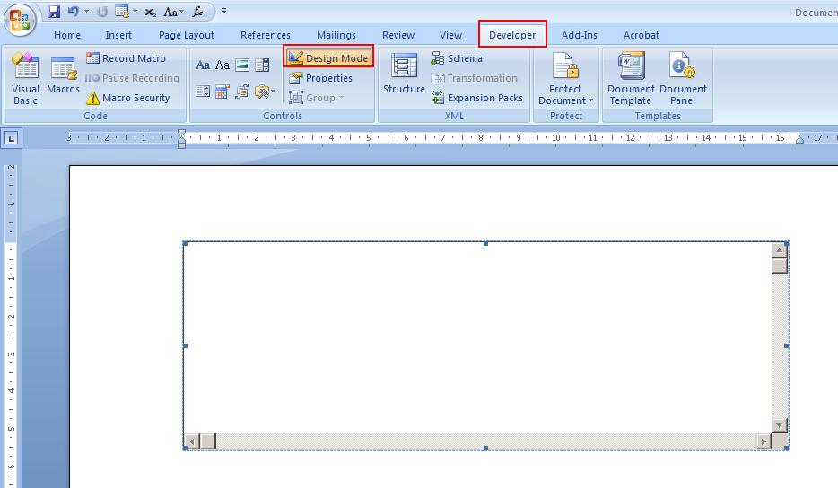Open Document Template settings

pyautogui.click(x=631, y=78)
